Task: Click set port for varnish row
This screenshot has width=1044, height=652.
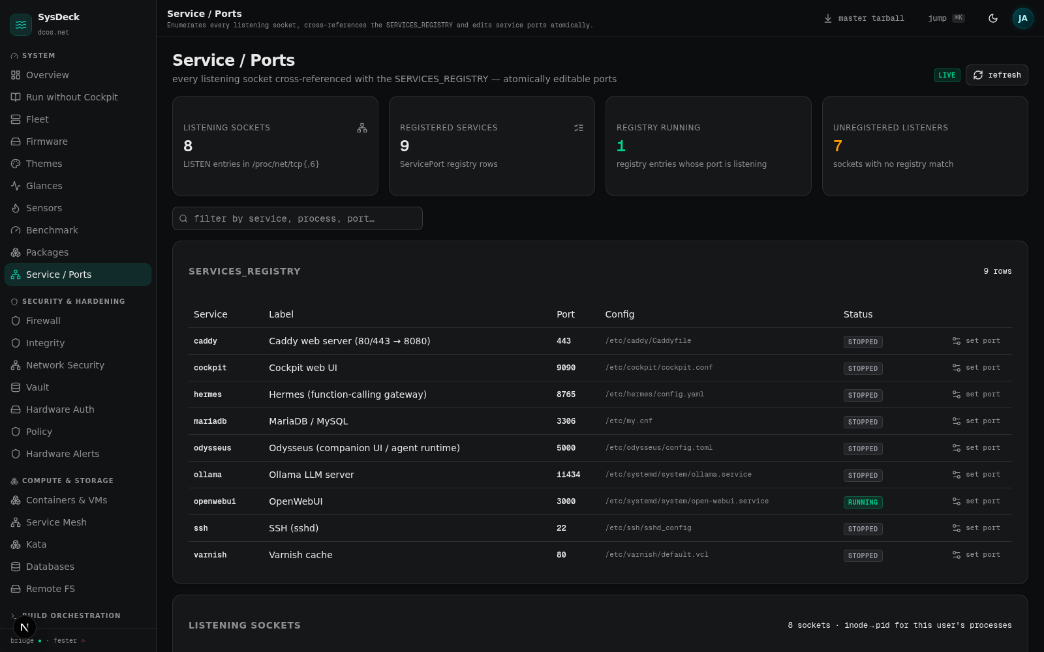Action: coord(976,555)
